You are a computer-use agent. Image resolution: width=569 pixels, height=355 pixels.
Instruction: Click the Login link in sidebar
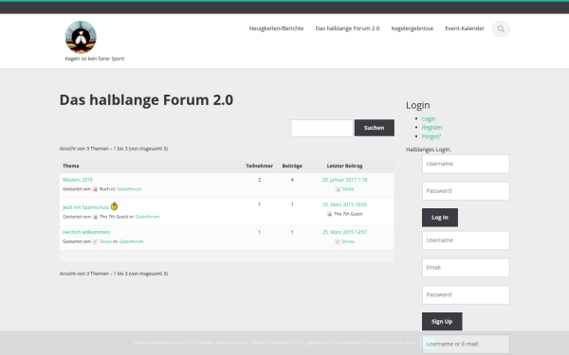[x=429, y=119]
